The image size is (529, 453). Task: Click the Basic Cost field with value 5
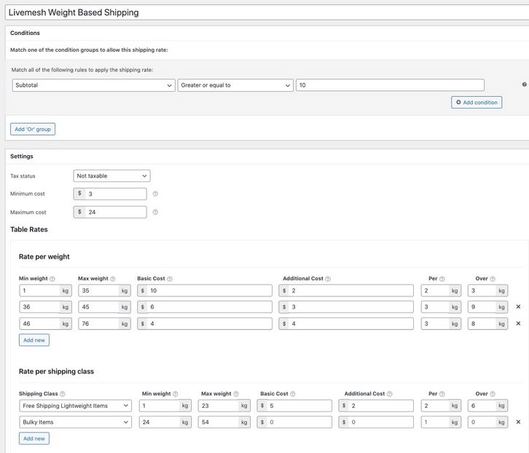(x=294, y=406)
